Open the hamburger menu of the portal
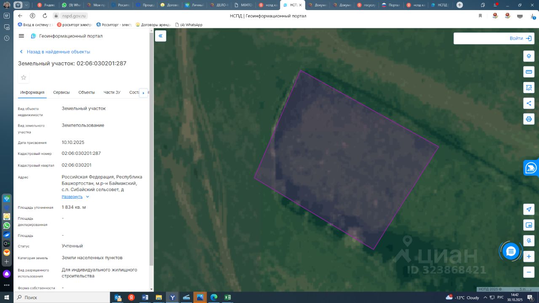539x303 pixels. click(21, 36)
